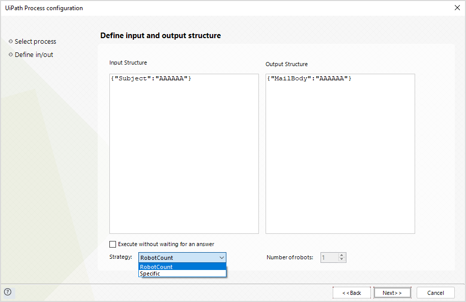Go to the Define in/out step
The height and width of the screenshot is (302, 466).
(x=34, y=54)
